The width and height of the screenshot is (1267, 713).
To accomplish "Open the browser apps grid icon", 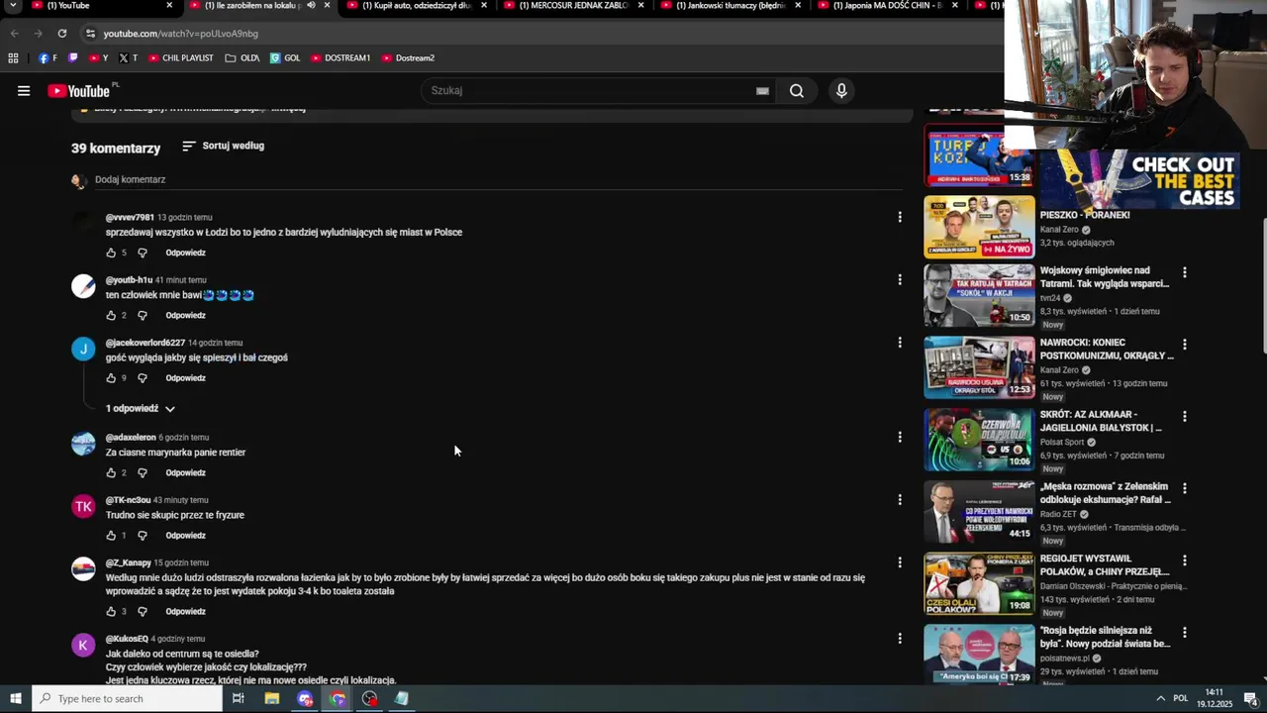I will tap(13, 58).
